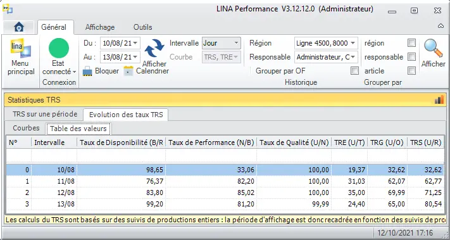The image size is (450, 240).
Task: Click the home icon tab
Action: pyautogui.click(x=18, y=27)
